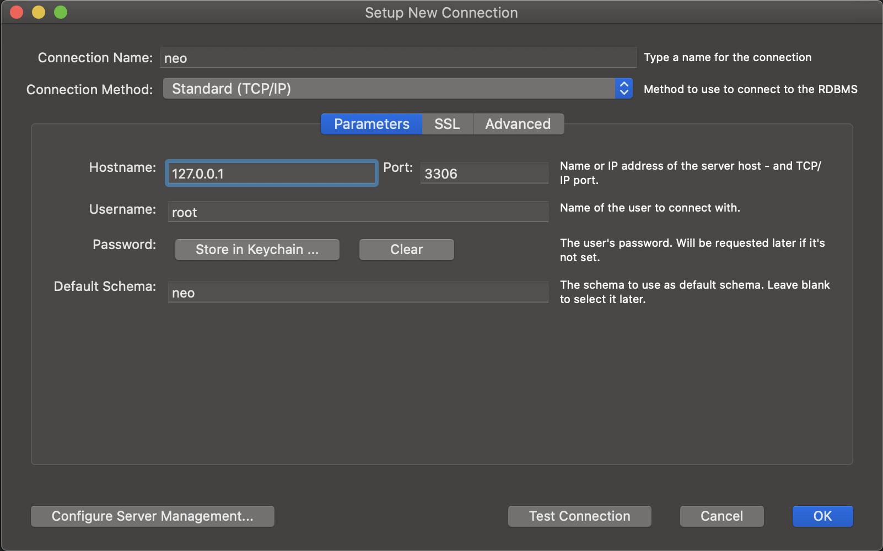
Task: Cancel the new connection setup
Action: tap(722, 516)
